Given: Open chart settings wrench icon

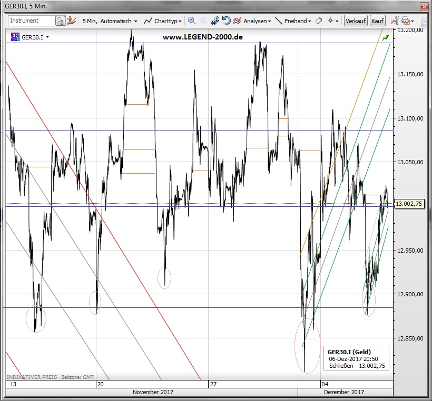Looking at the screenshot, I should (x=394, y=21).
